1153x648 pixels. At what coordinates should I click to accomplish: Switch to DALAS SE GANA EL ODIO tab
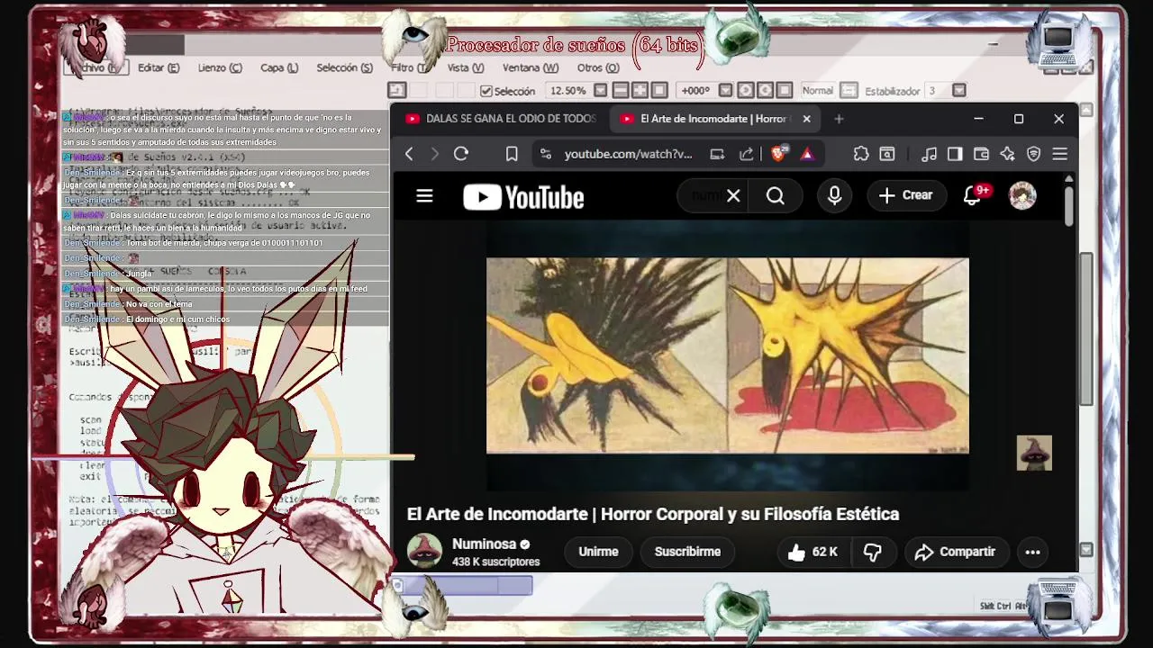coord(501,119)
